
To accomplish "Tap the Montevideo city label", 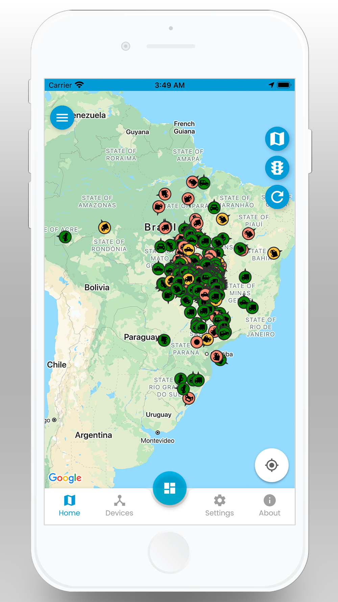I will (x=158, y=440).
